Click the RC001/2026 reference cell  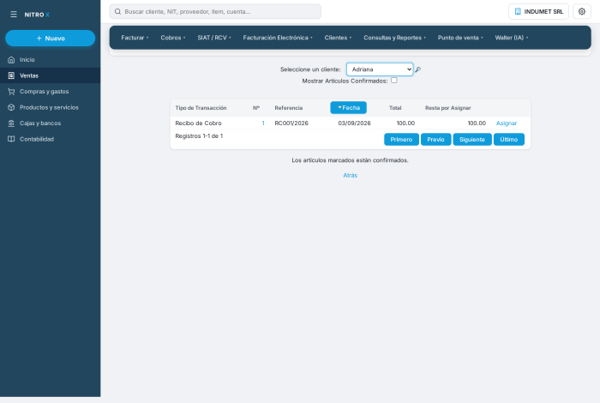(291, 123)
